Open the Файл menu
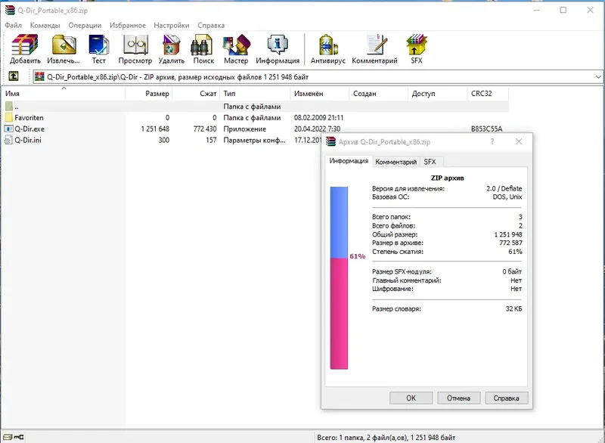 click(x=13, y=25)
